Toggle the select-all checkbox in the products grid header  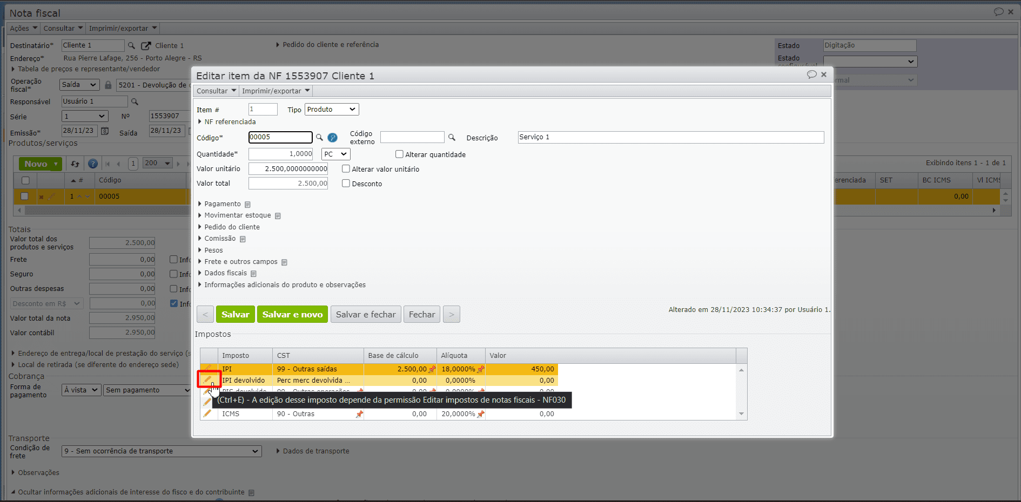pos(25,180)
